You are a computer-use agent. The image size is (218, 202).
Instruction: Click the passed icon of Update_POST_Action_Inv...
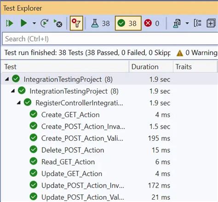[x=34, y=185]
